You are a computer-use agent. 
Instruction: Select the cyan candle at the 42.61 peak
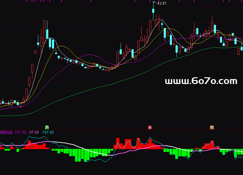153,11
